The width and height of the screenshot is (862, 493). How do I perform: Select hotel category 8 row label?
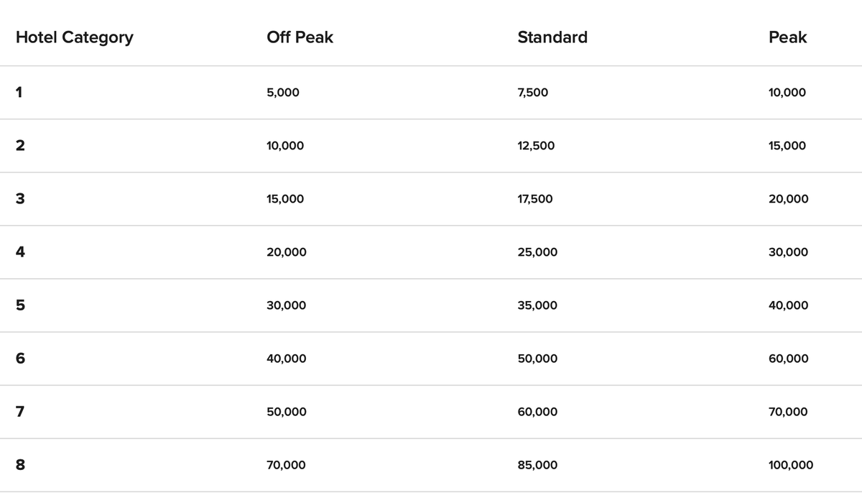pyautogui.click(x=20, y=464)
